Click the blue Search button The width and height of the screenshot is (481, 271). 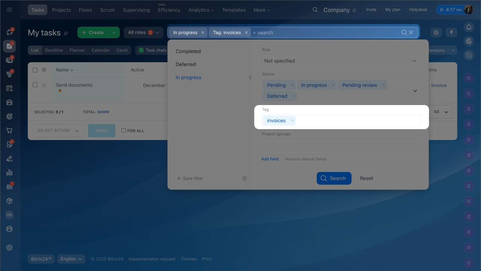pyautogui.click(x=334, y=178)
